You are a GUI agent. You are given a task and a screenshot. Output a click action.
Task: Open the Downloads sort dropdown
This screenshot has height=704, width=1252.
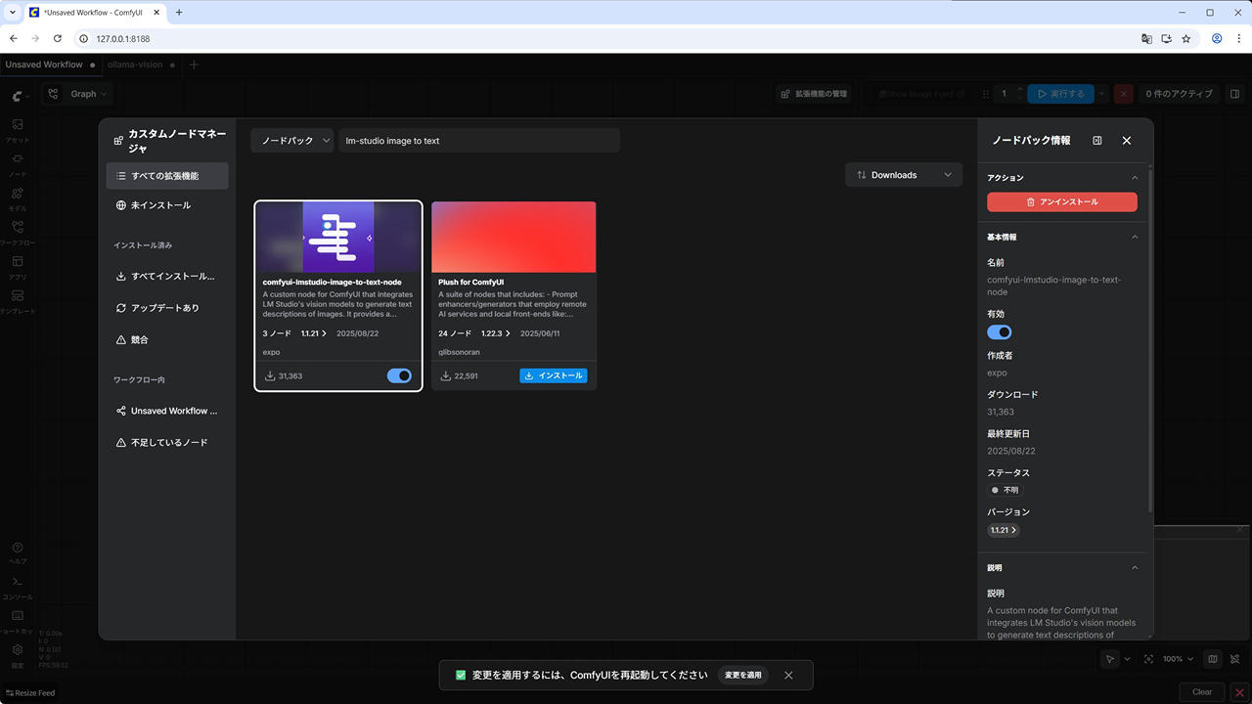(x=904, y=175)
